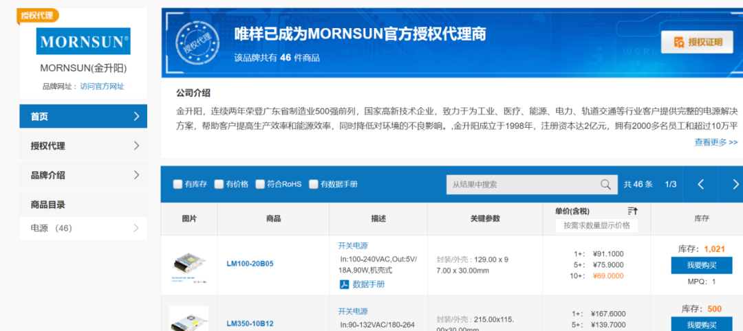Go to the next results page arrow
This screenshot has width=743, height=331.
point(735,185)
